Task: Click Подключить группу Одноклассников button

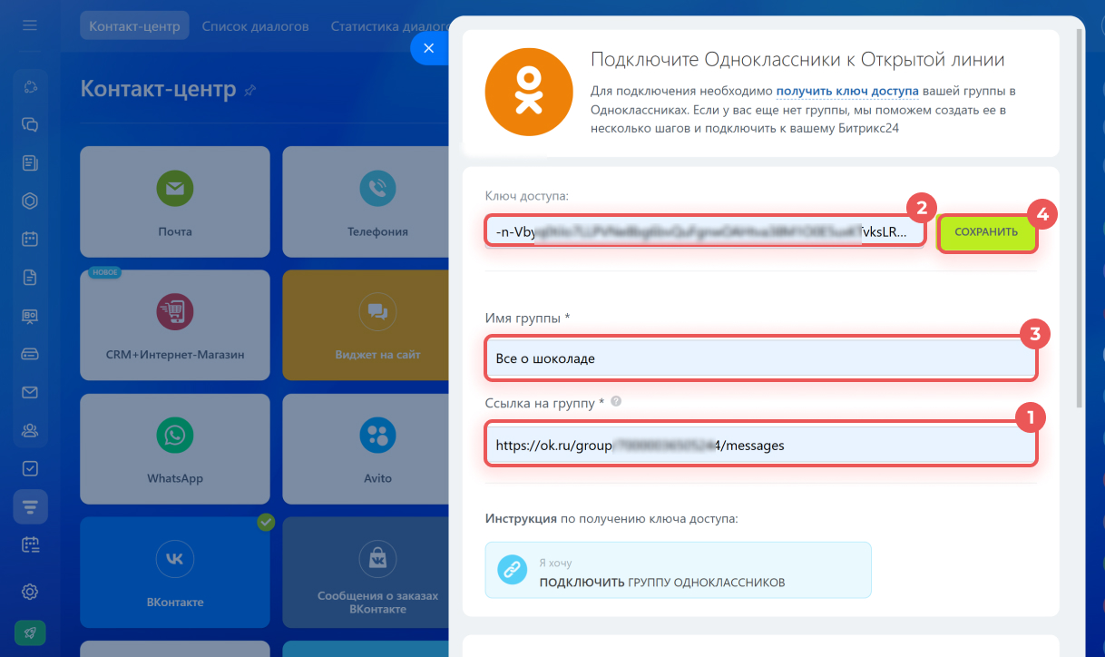Action: (679, 571)
